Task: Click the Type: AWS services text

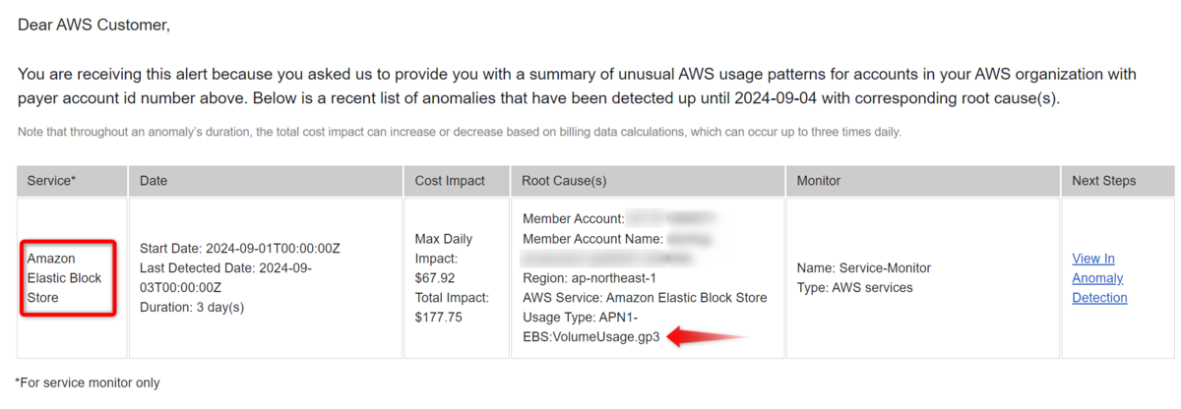Action: click(x=855, y=287)
